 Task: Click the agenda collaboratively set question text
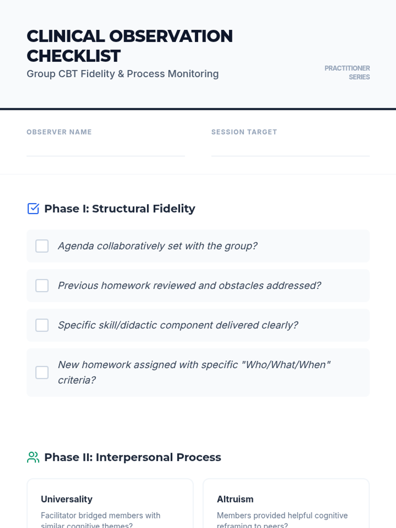point(157,246)
